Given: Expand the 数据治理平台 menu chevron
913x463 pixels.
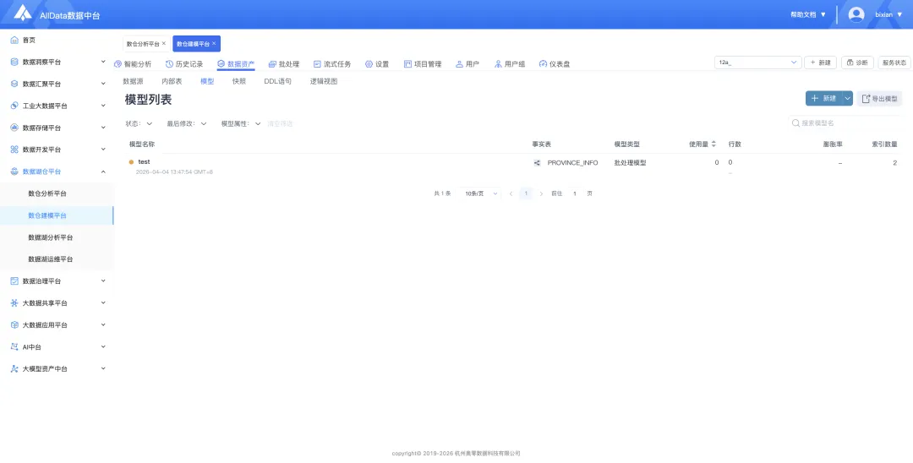Looking at the screenshot, I should [103, 281].
